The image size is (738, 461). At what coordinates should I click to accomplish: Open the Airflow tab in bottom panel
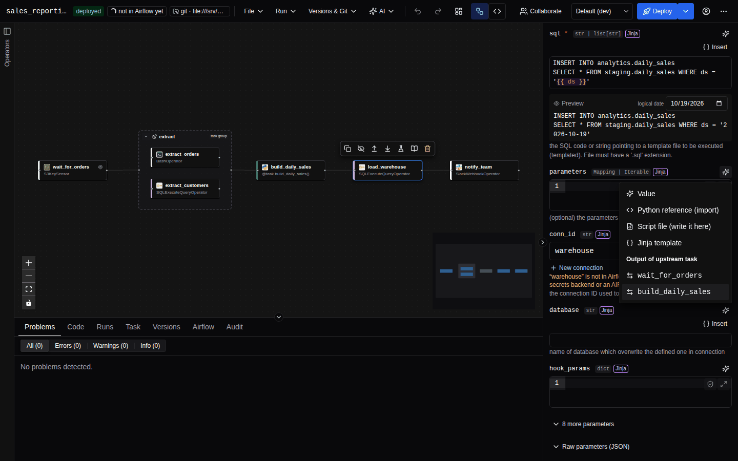[x=203, y=327]
